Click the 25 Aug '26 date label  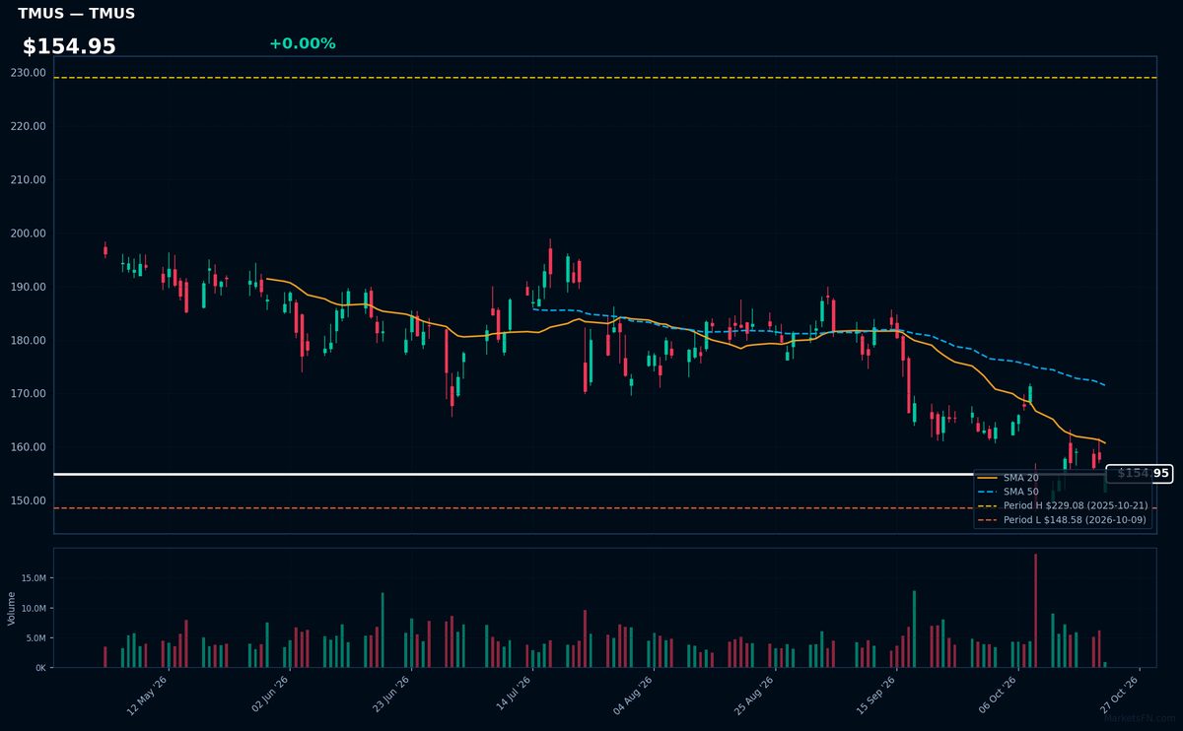pos(753,694)
